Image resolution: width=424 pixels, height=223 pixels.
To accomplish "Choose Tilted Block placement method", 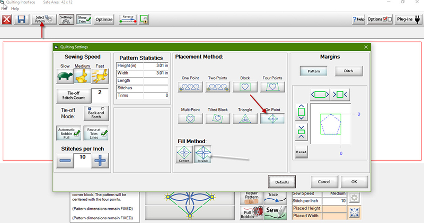I will pyautogui.click(x=218, y=119).
